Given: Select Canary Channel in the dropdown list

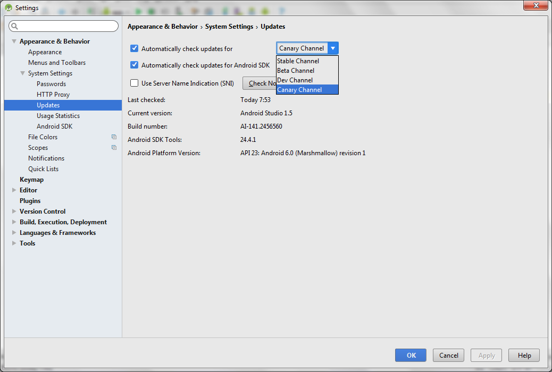Looking at the screenshot, I should click(x=307, y=89).
